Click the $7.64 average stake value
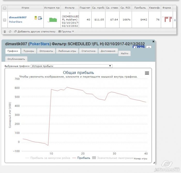 (x=114, y=20)
